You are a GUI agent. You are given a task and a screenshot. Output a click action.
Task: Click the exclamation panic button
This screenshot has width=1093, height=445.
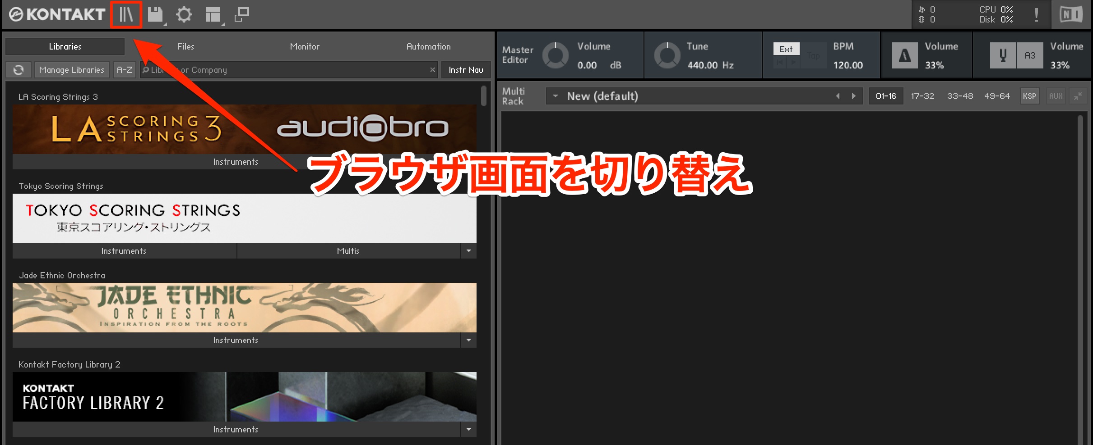pyautogui.click(x=1037, y=15)
